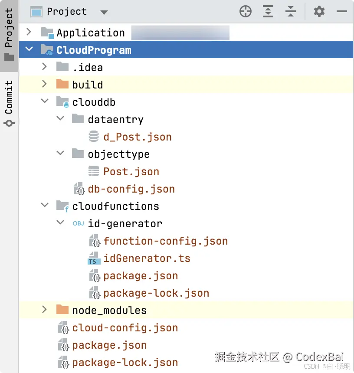Hide the Project tool window with minus icon
Screen dimensions: 354x373
click(341, 11)
